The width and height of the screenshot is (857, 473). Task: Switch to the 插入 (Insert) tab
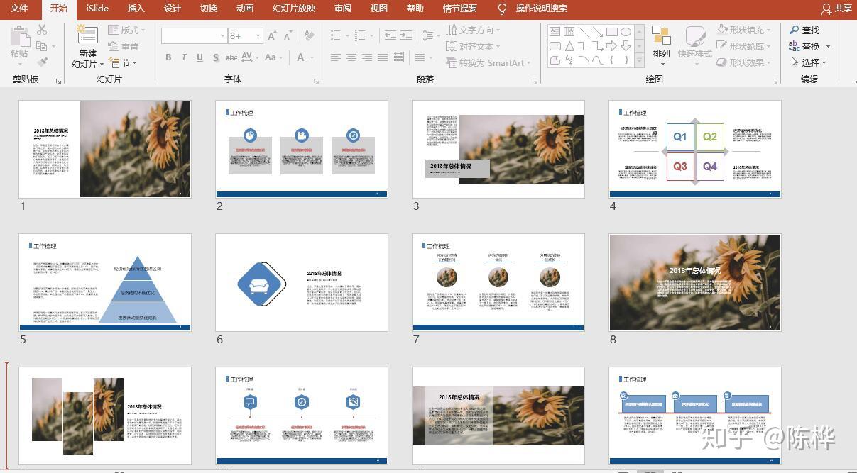coord(136,9)
